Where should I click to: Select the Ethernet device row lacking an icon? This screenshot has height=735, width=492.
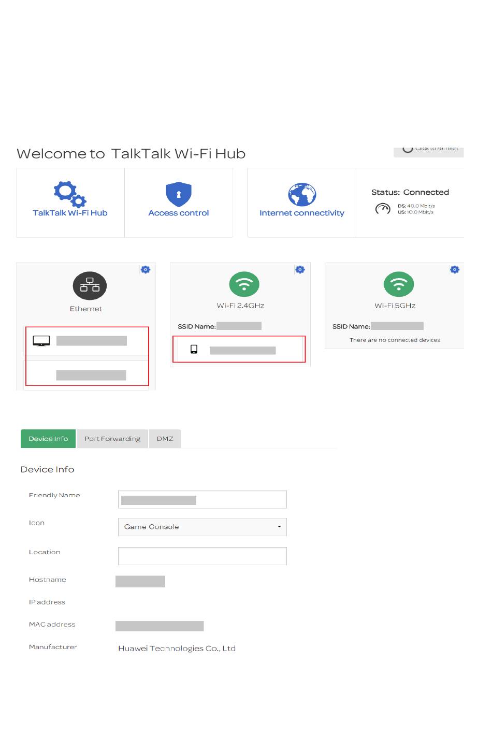pyautogui.click(x=87, y=374)
